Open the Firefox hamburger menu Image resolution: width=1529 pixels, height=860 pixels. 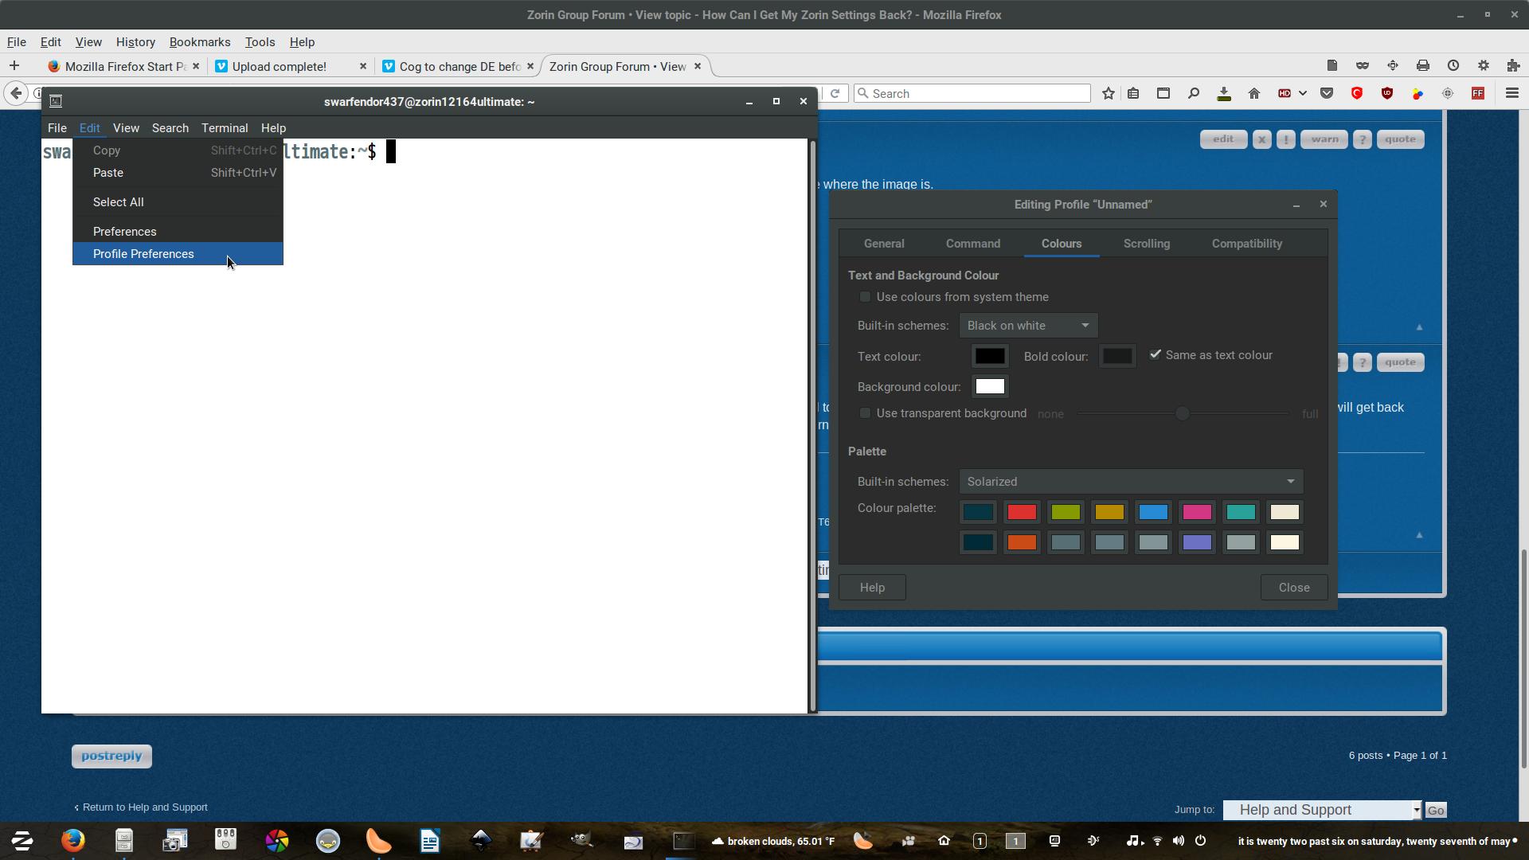click(1511, 94)
